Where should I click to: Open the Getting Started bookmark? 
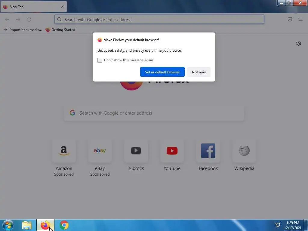pos(60,30)
